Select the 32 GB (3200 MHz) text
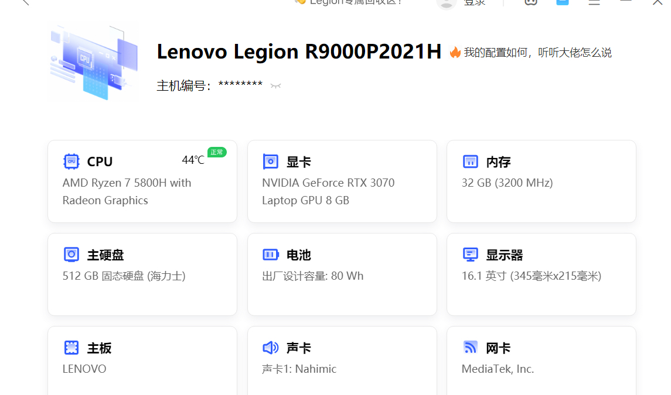Viewport: 671px width, 395px height. coord(507,183)
